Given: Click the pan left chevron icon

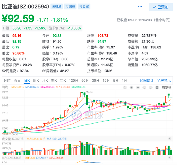Looking at the screenshot, I should (144, 87).
